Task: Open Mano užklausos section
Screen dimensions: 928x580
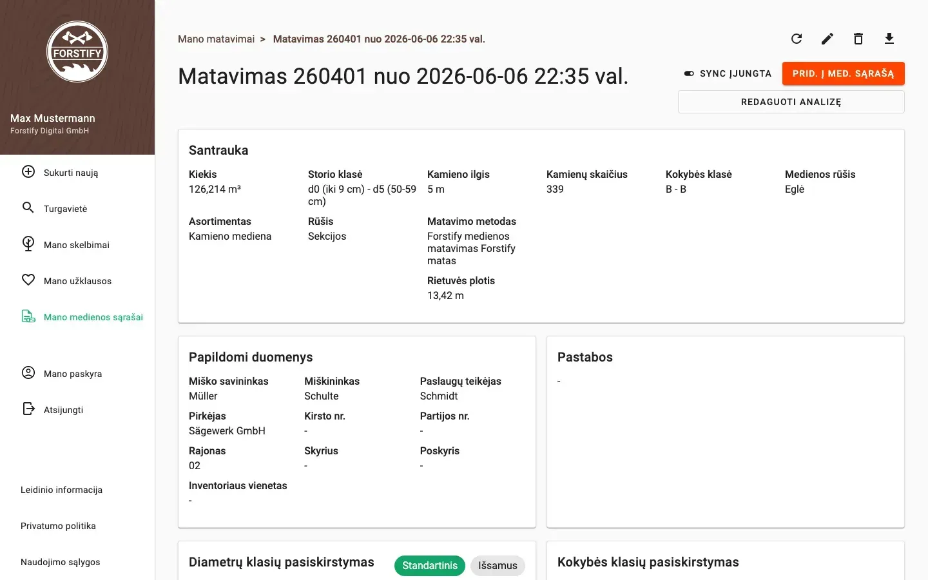Action: 77,281
